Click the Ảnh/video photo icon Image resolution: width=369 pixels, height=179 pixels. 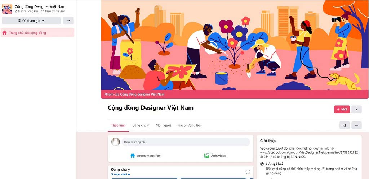pos(206,156)
